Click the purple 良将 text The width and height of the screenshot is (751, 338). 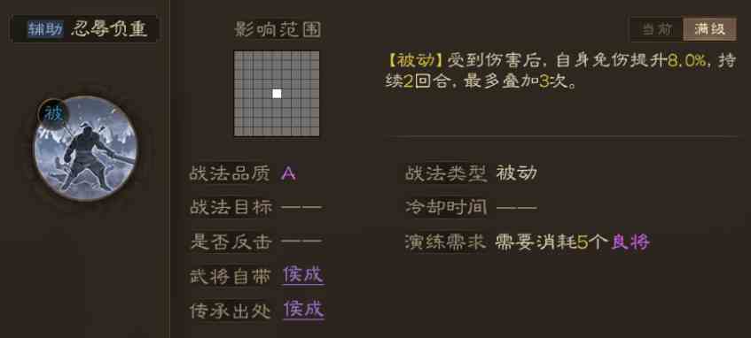click(630, 242)
